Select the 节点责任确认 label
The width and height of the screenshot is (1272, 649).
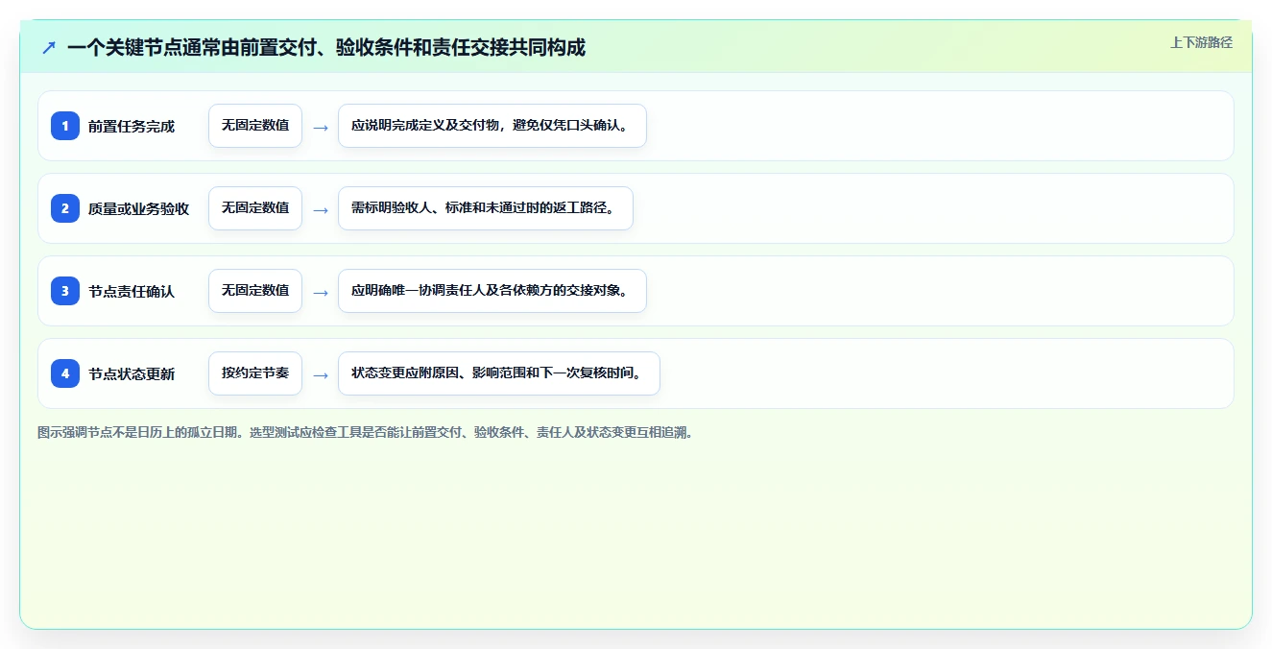pos(132,291)
